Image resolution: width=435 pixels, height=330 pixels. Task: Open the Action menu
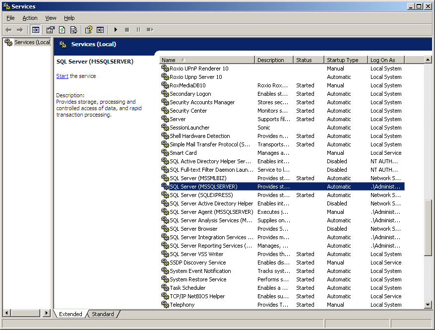(x=30, y=17)
